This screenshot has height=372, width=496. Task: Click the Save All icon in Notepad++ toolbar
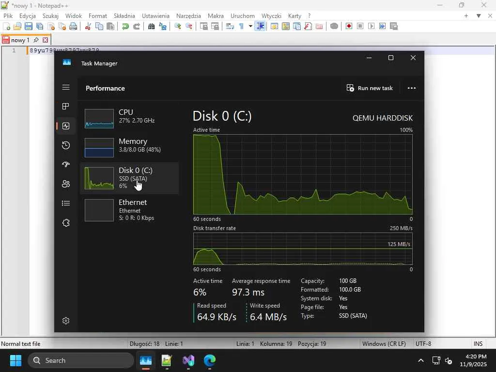click(40, 26)
